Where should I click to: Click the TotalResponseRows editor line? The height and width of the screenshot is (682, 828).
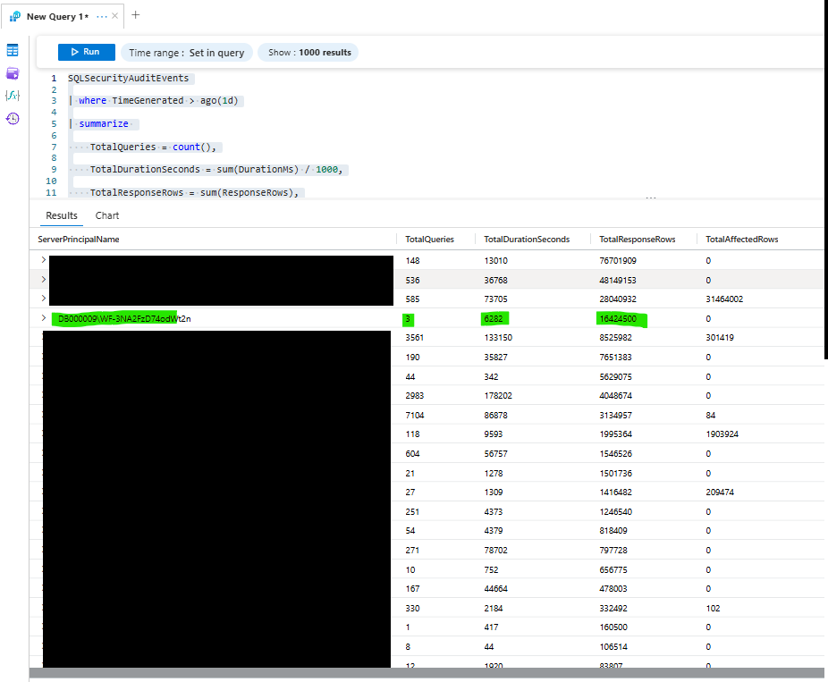point(194,193)
